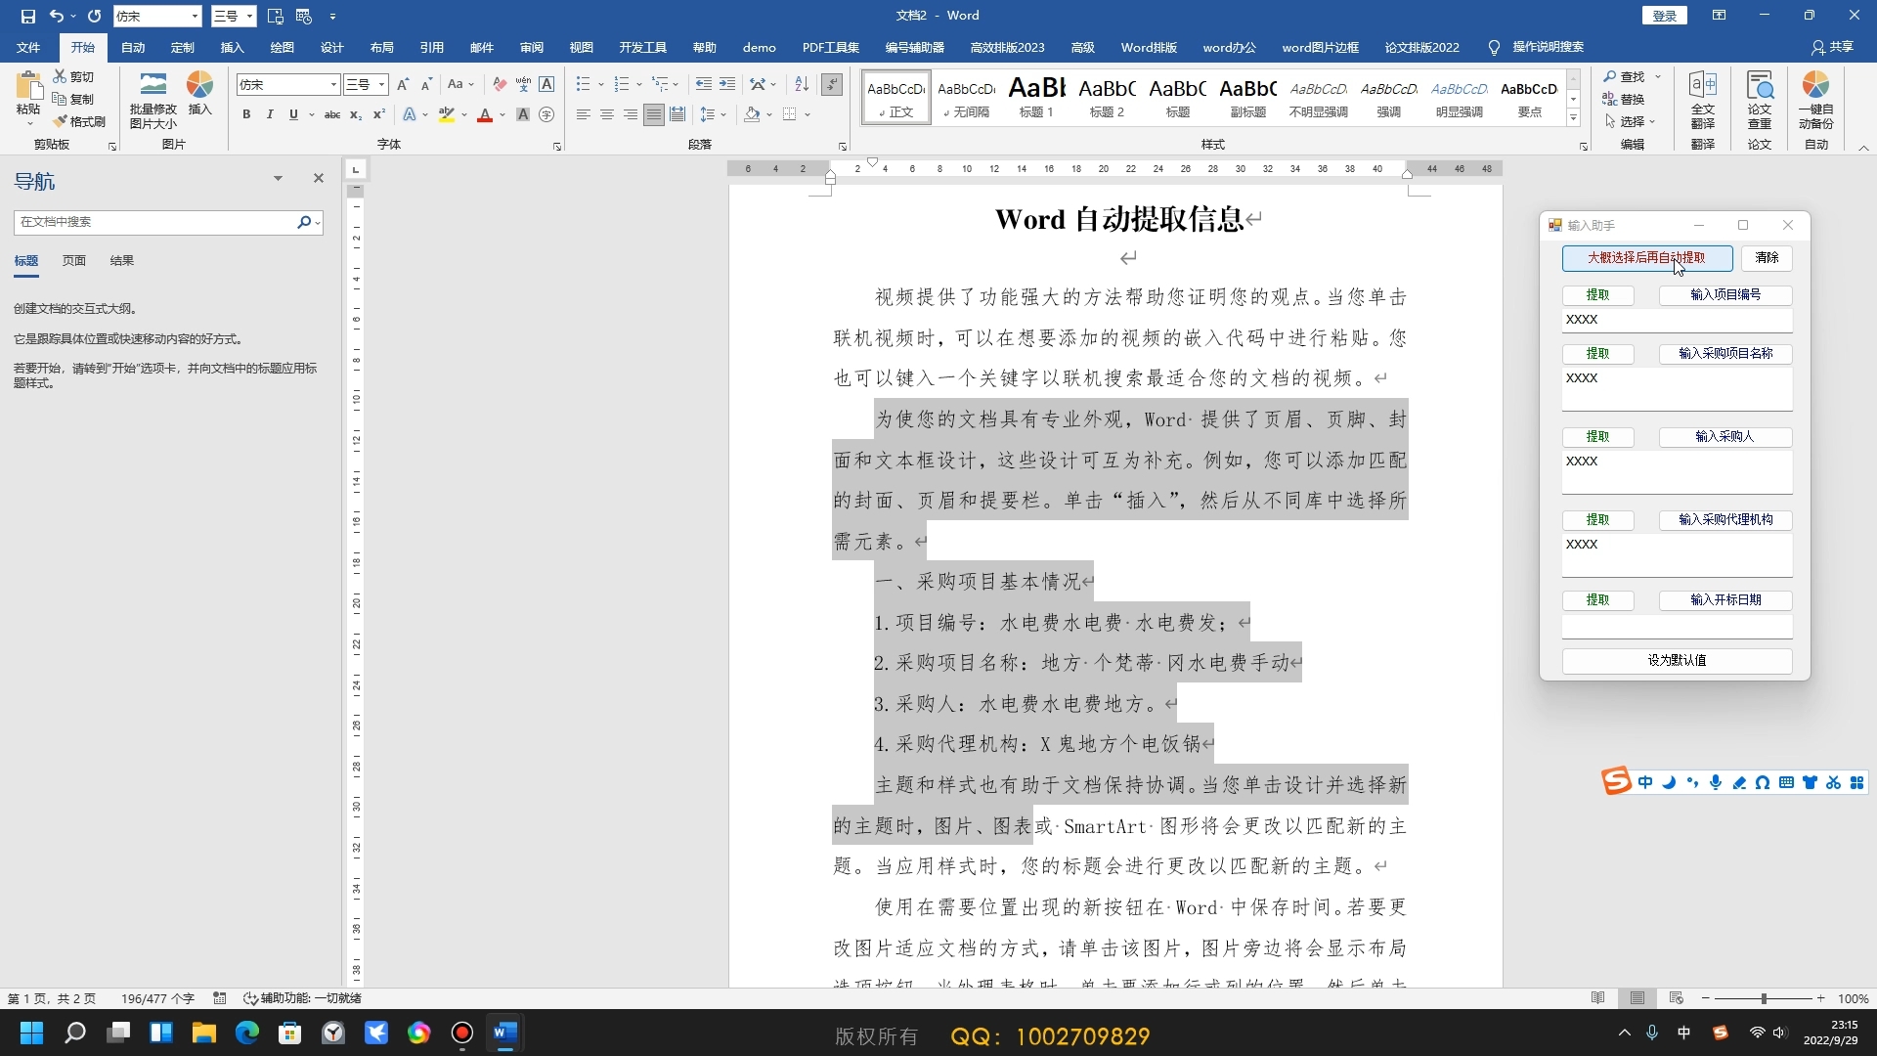Click the Format Painter (格式刷) tool

tap(79, 121)
